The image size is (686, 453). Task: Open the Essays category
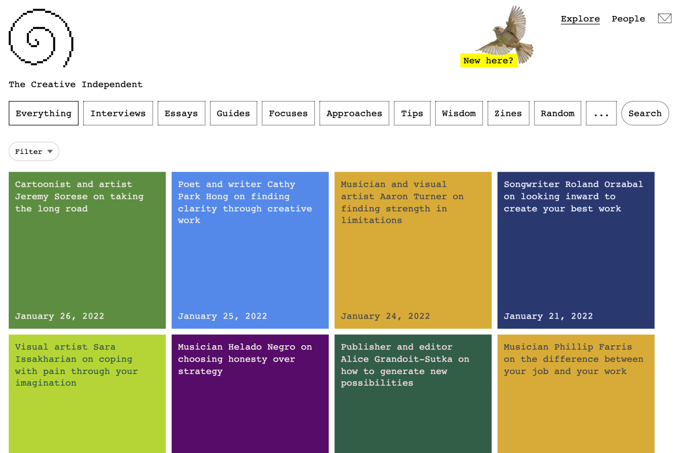click(181, 114)
